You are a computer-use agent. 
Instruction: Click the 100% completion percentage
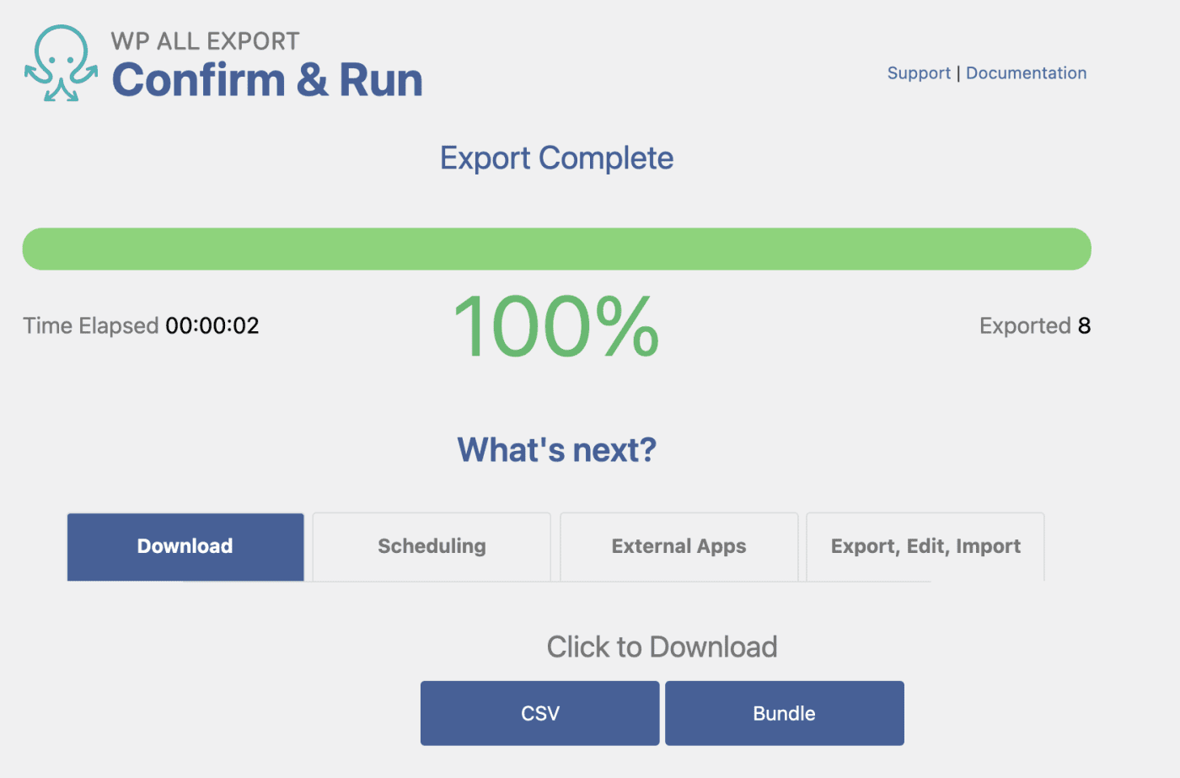click(556, 327)
